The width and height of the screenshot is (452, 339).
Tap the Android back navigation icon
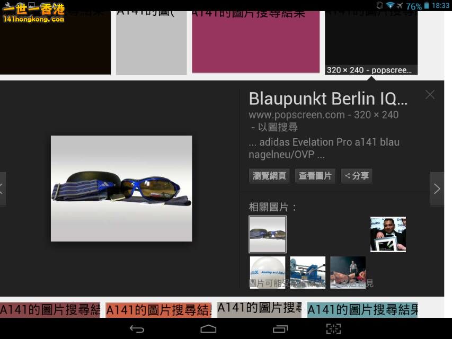click(137, 329)
